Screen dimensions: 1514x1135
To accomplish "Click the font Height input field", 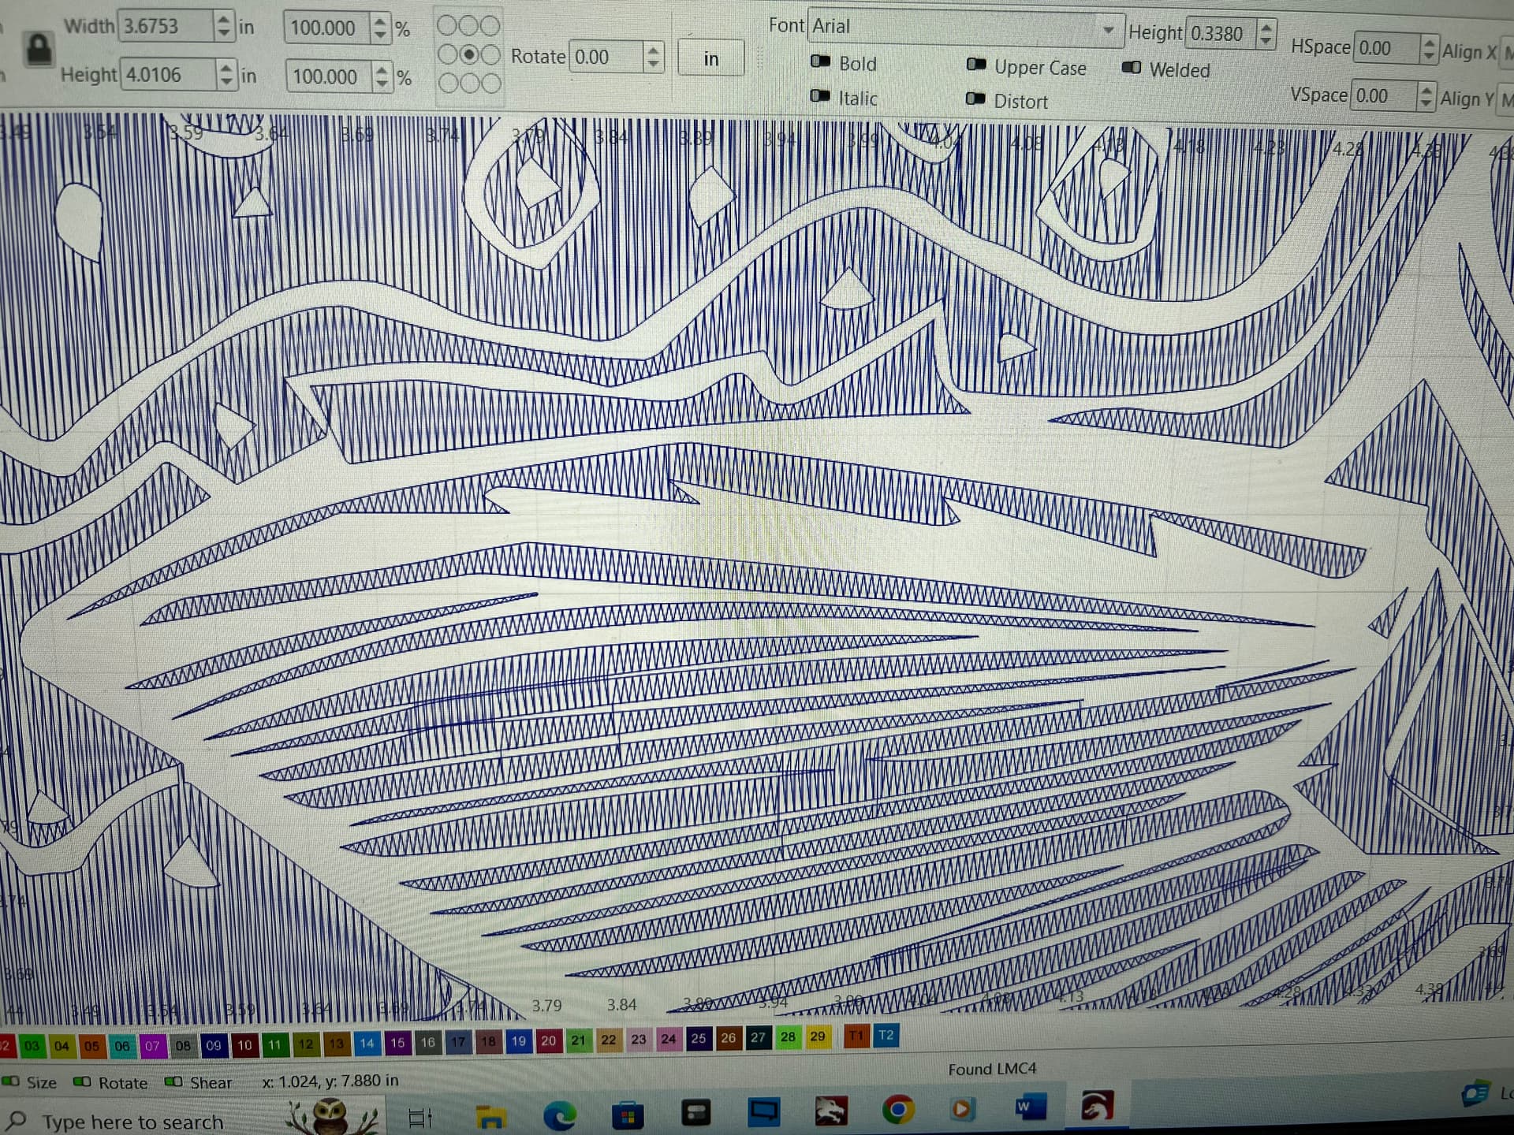I will tap(1218, 33).
